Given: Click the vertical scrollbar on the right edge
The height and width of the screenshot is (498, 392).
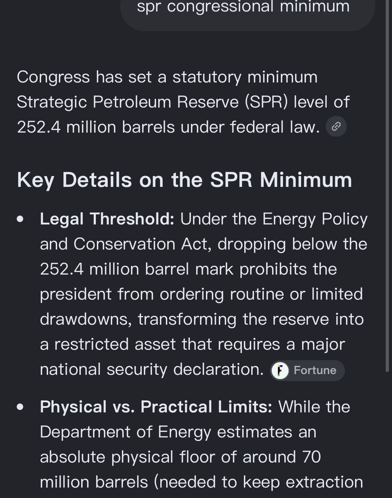Looking at the screenshot, I should pos(387,186).
